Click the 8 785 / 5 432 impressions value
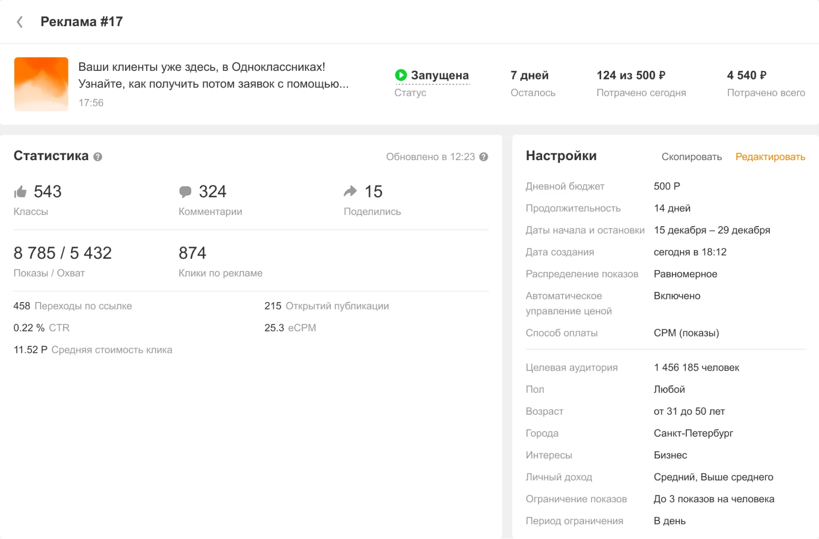This screenshot has width=819, height=539. (x=62, y=253)
